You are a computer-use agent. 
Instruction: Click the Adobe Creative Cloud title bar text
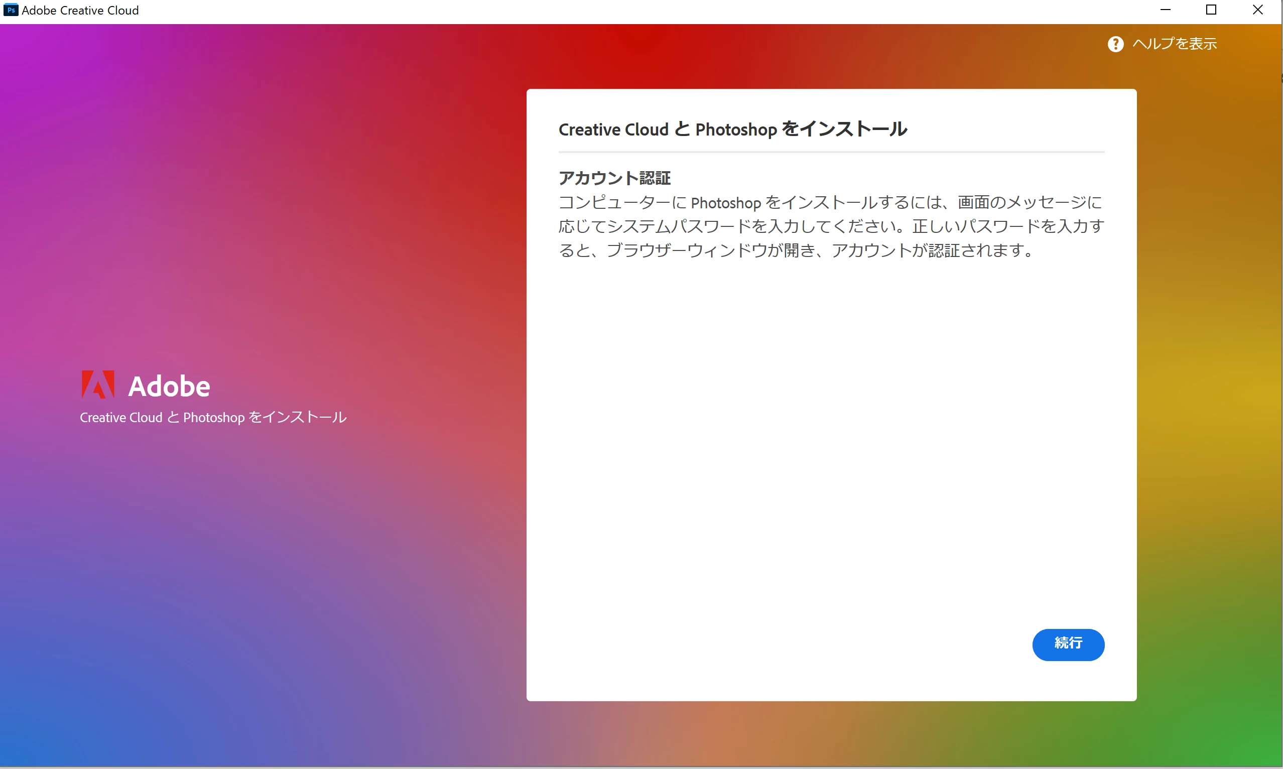(x=80, y=11)
